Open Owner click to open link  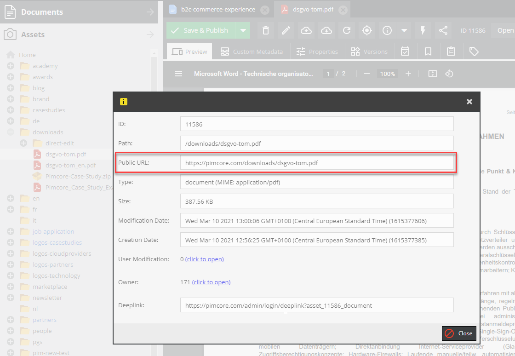point(211,282)
